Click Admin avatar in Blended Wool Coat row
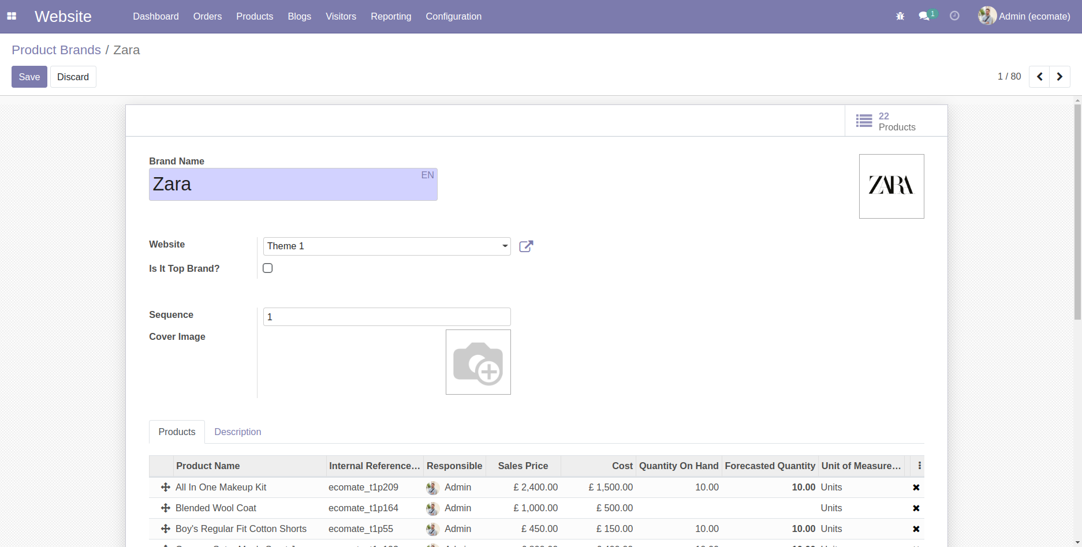 tap(432, 508)
